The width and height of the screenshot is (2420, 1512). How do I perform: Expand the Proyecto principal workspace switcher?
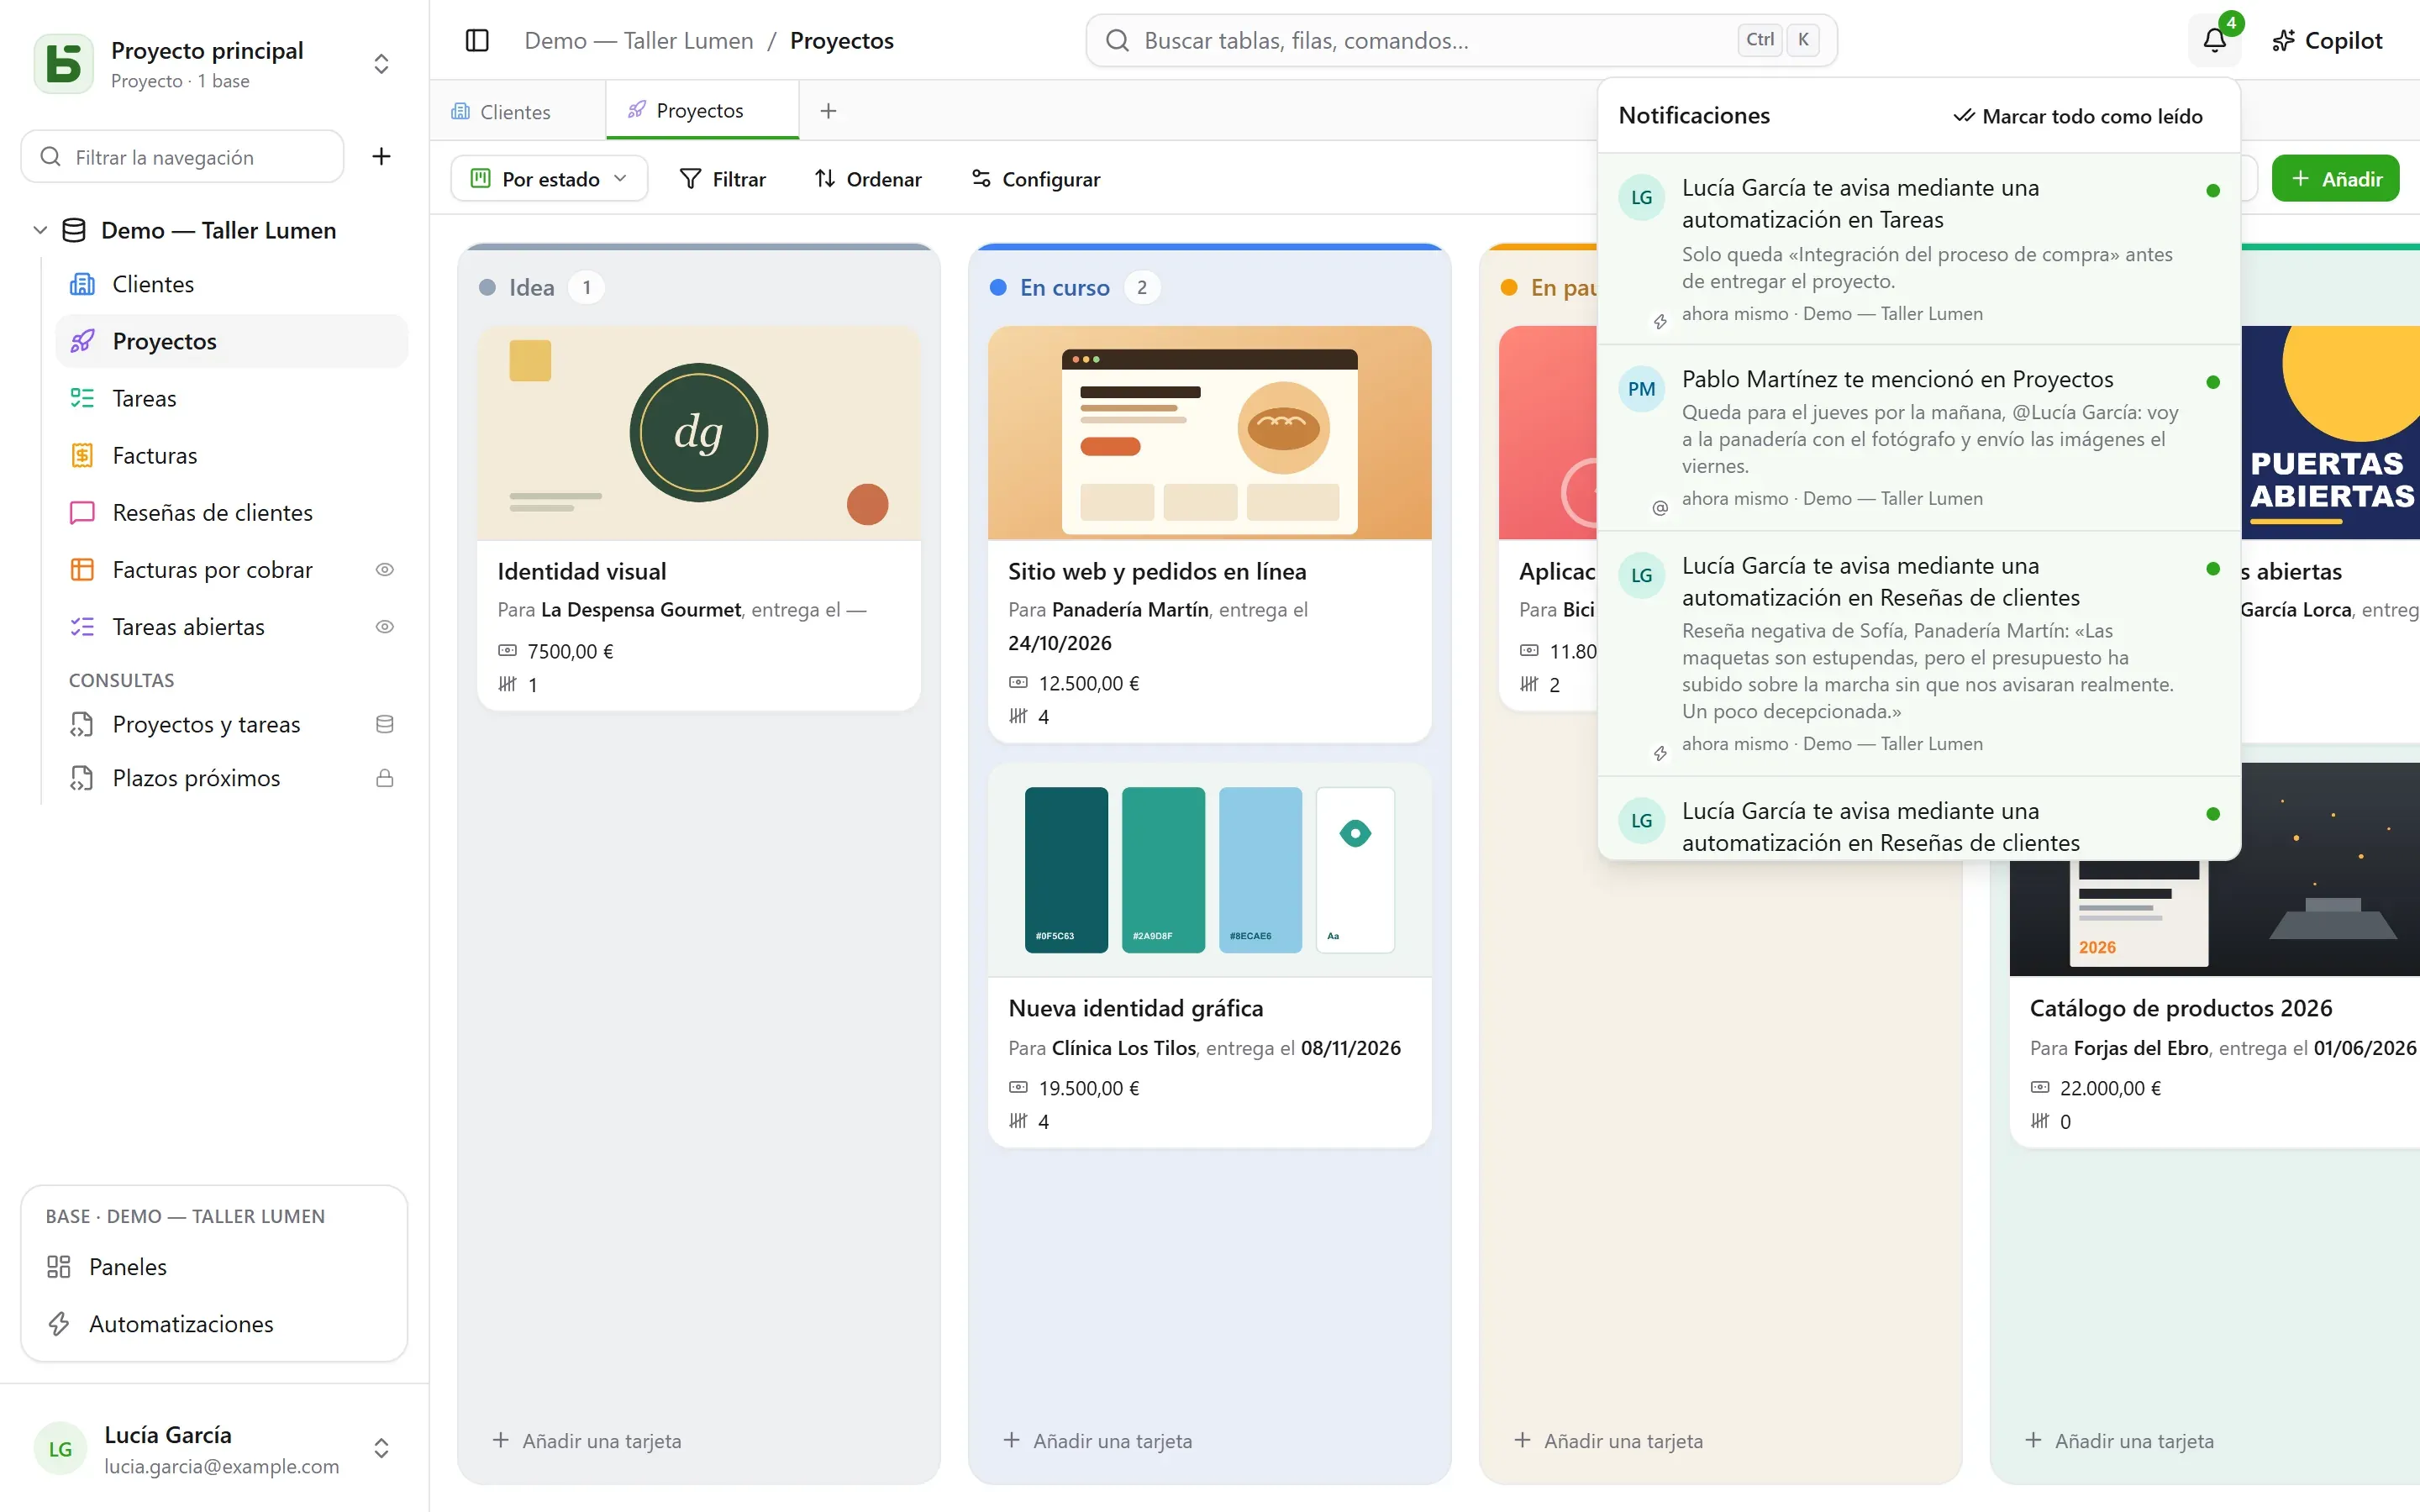click(x=381, y=63)
